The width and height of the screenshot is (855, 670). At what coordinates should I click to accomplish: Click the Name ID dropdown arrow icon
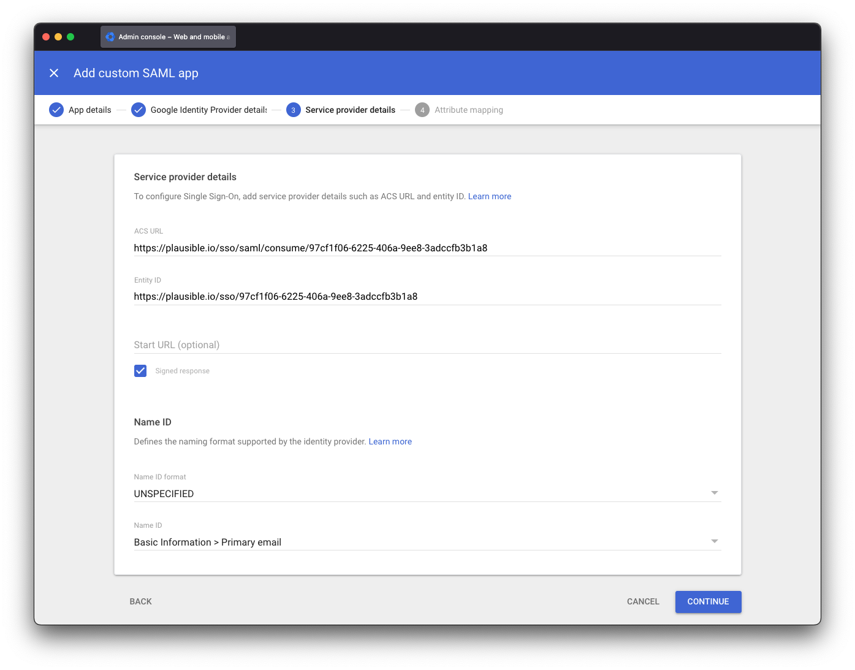point(714,541)
